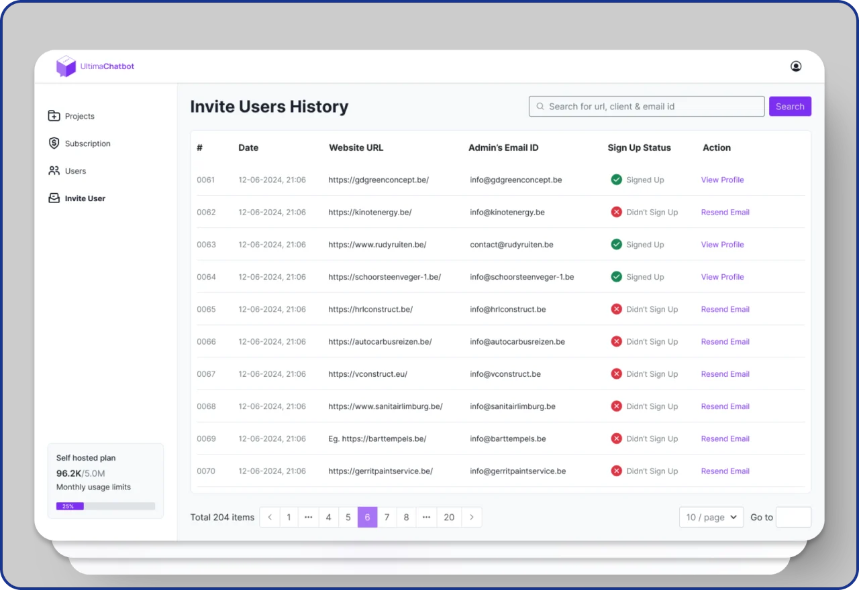Click the Invite User envelope icon
859x590 pixels.
tap(54, 198)
